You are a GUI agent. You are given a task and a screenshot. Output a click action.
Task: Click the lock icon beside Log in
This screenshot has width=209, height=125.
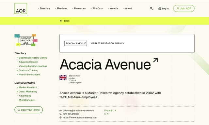tap(160, 8)
